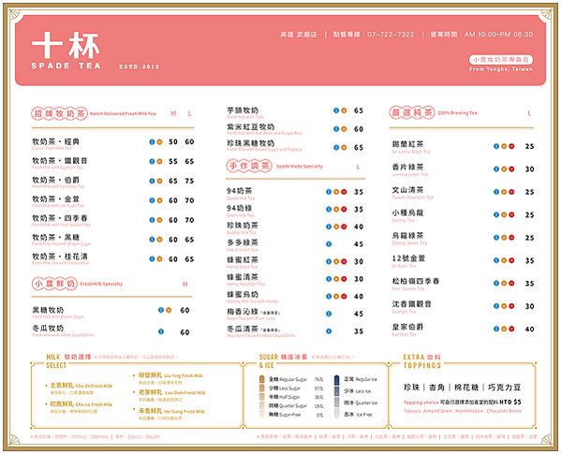Click the blue dot beside 多多綠茶
This screenshot has width=561, height=454.
pos(329,244)
